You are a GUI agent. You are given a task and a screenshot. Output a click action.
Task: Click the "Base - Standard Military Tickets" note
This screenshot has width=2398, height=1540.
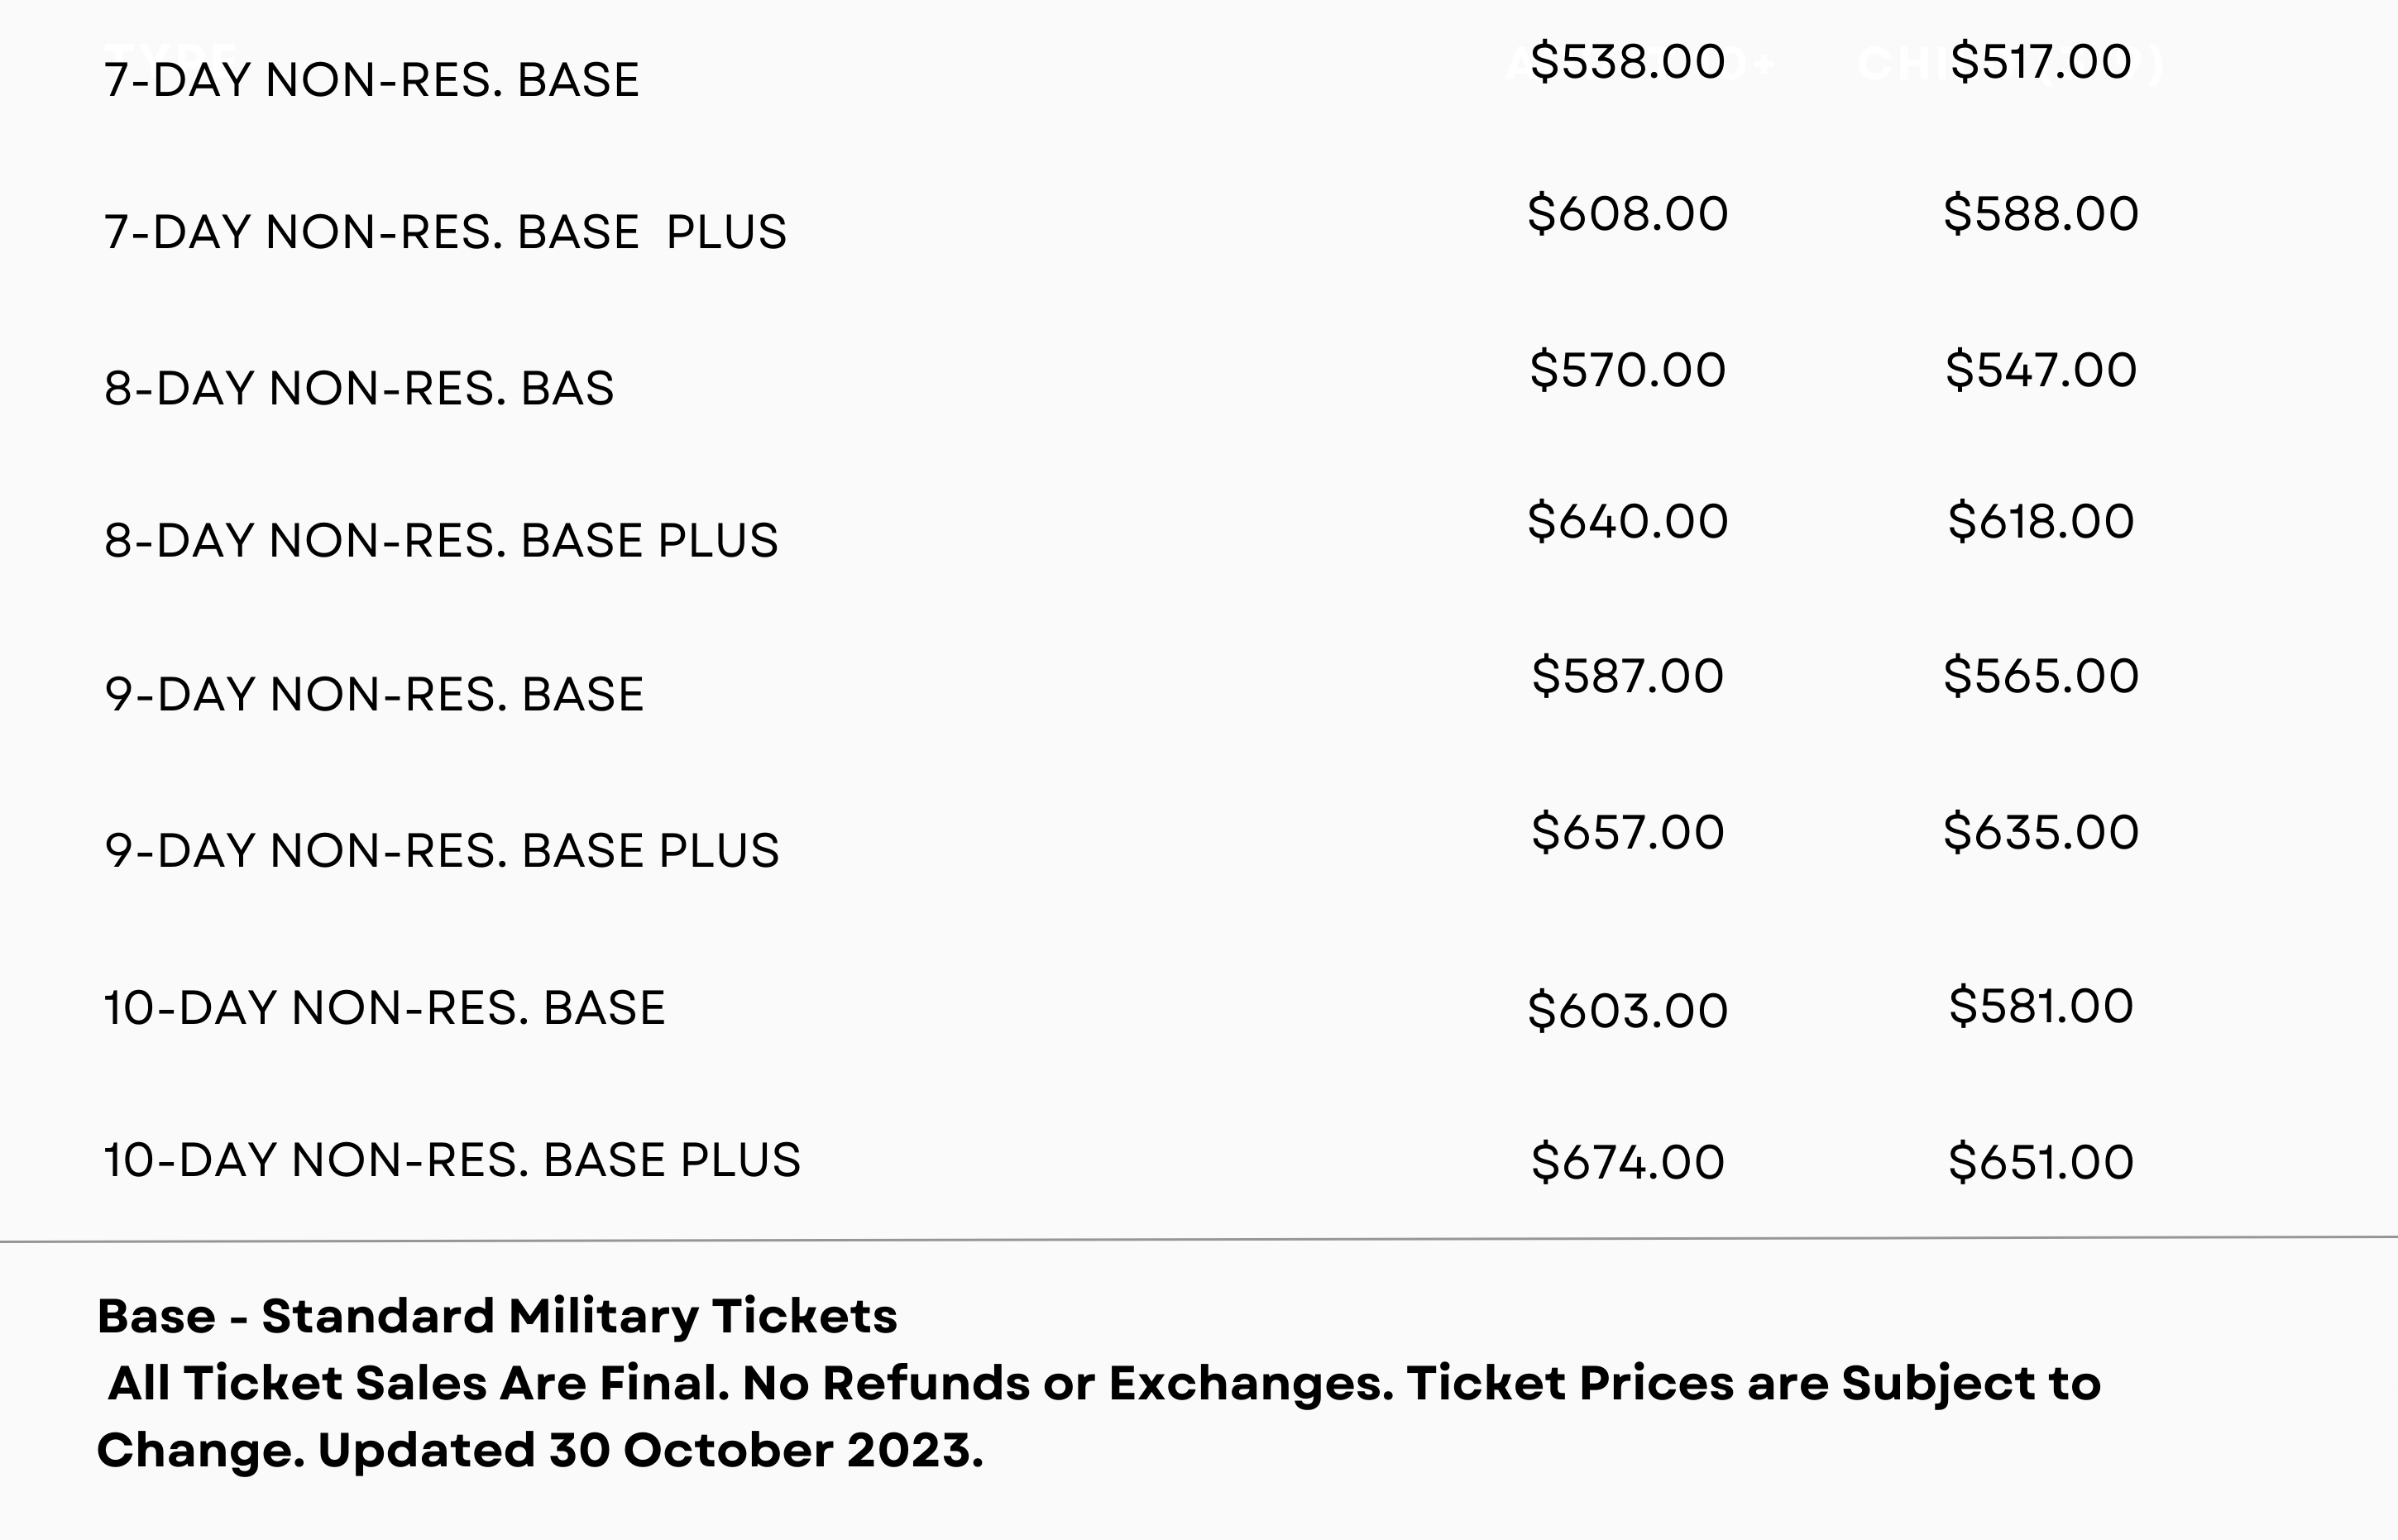pyautogui.click(x=497, y=1316)
